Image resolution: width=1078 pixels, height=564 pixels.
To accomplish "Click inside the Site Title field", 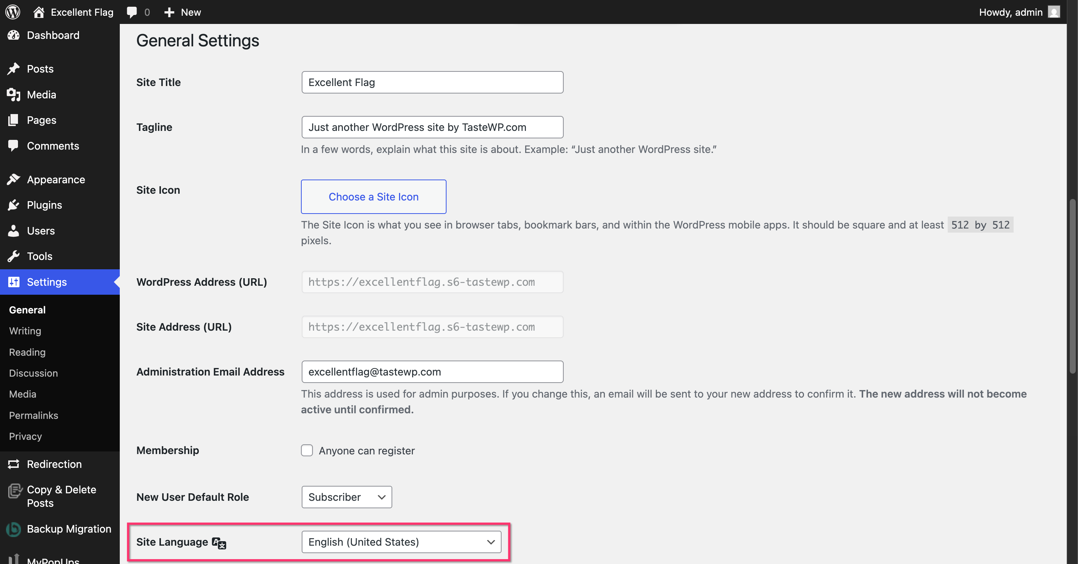I will pyautogui.click(x=432, y=82).
